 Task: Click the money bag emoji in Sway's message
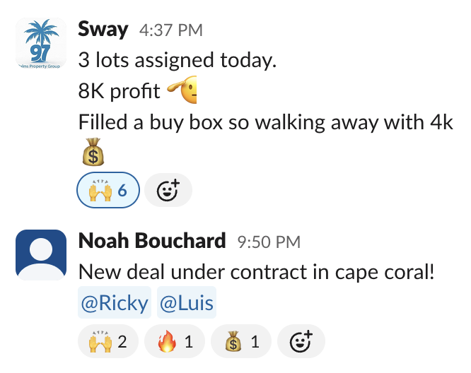pos(93,152)
